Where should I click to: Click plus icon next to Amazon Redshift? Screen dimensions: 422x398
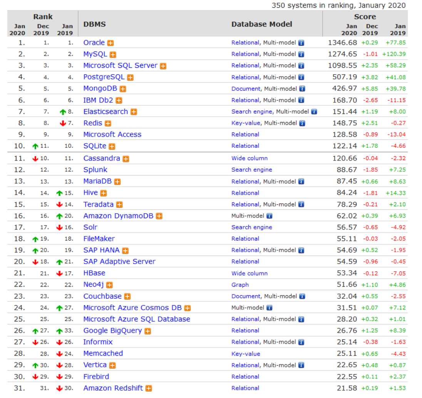(x=149, y=388)
